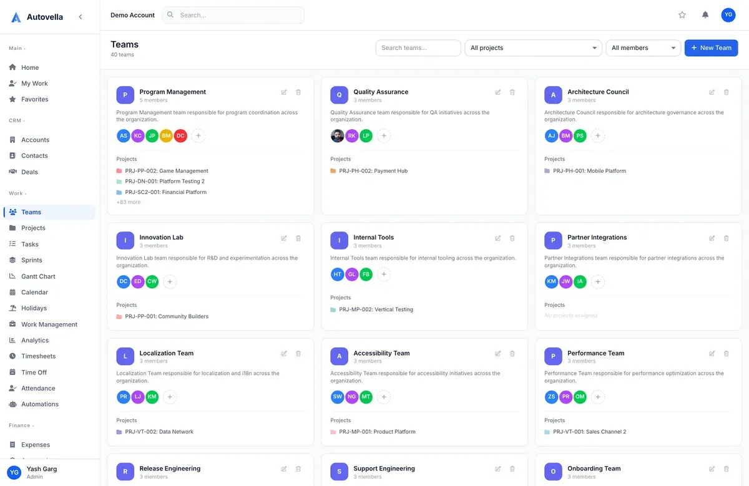Add member to Quality Assurance team

point(384,135)
